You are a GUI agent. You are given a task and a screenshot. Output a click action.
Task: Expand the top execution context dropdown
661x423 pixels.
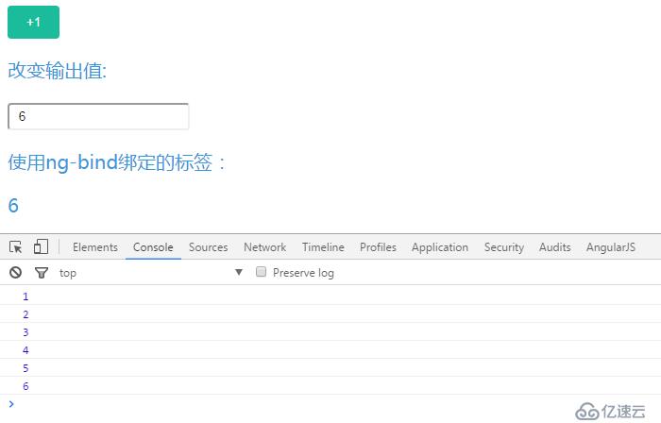click(x=151, y=273)
